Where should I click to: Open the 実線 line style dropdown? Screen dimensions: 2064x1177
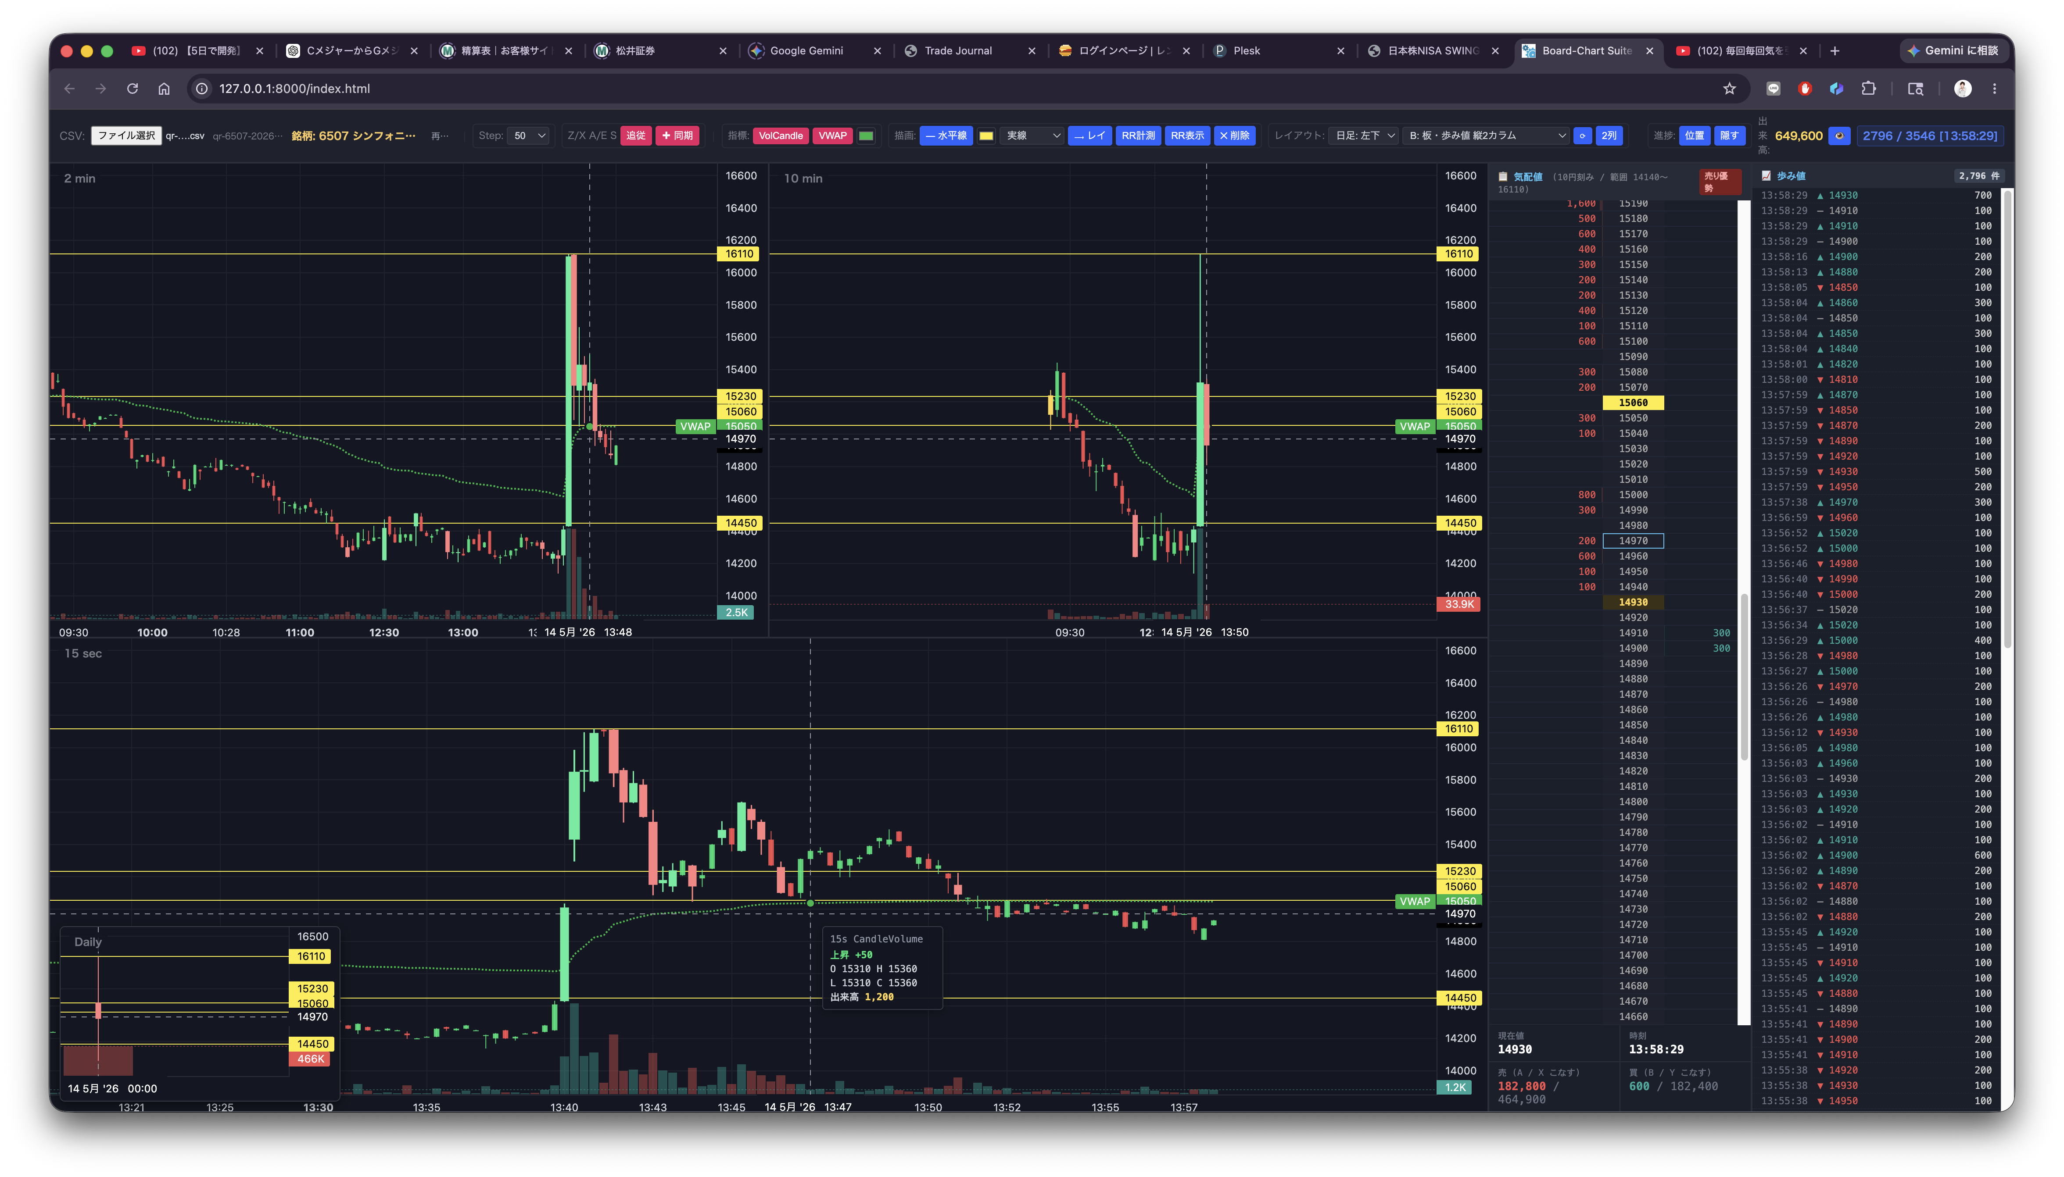click(1032, 135)
